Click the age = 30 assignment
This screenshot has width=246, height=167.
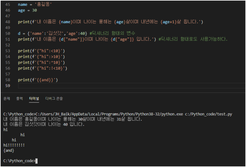click(x=27, y=10)
